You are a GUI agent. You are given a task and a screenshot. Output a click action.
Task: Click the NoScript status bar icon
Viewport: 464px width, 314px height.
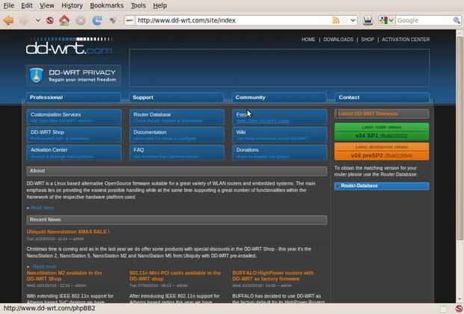[x=459, y=308]
